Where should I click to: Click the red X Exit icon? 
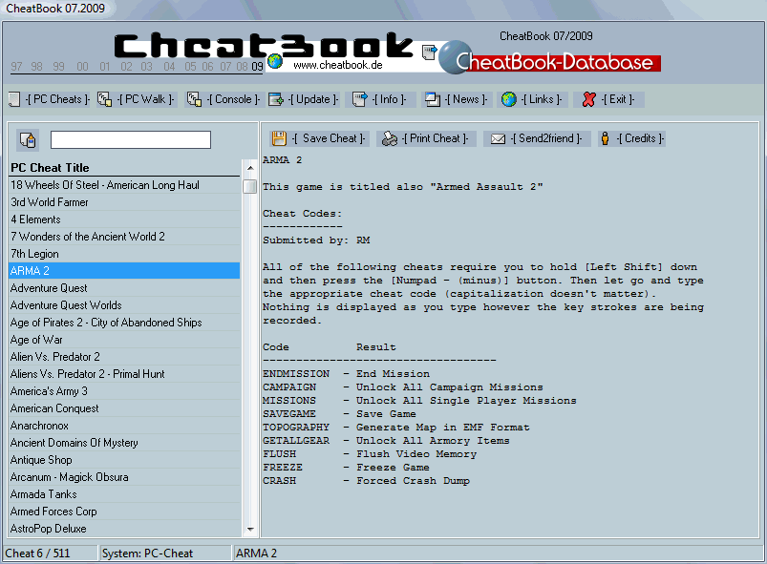pos(589,99)
